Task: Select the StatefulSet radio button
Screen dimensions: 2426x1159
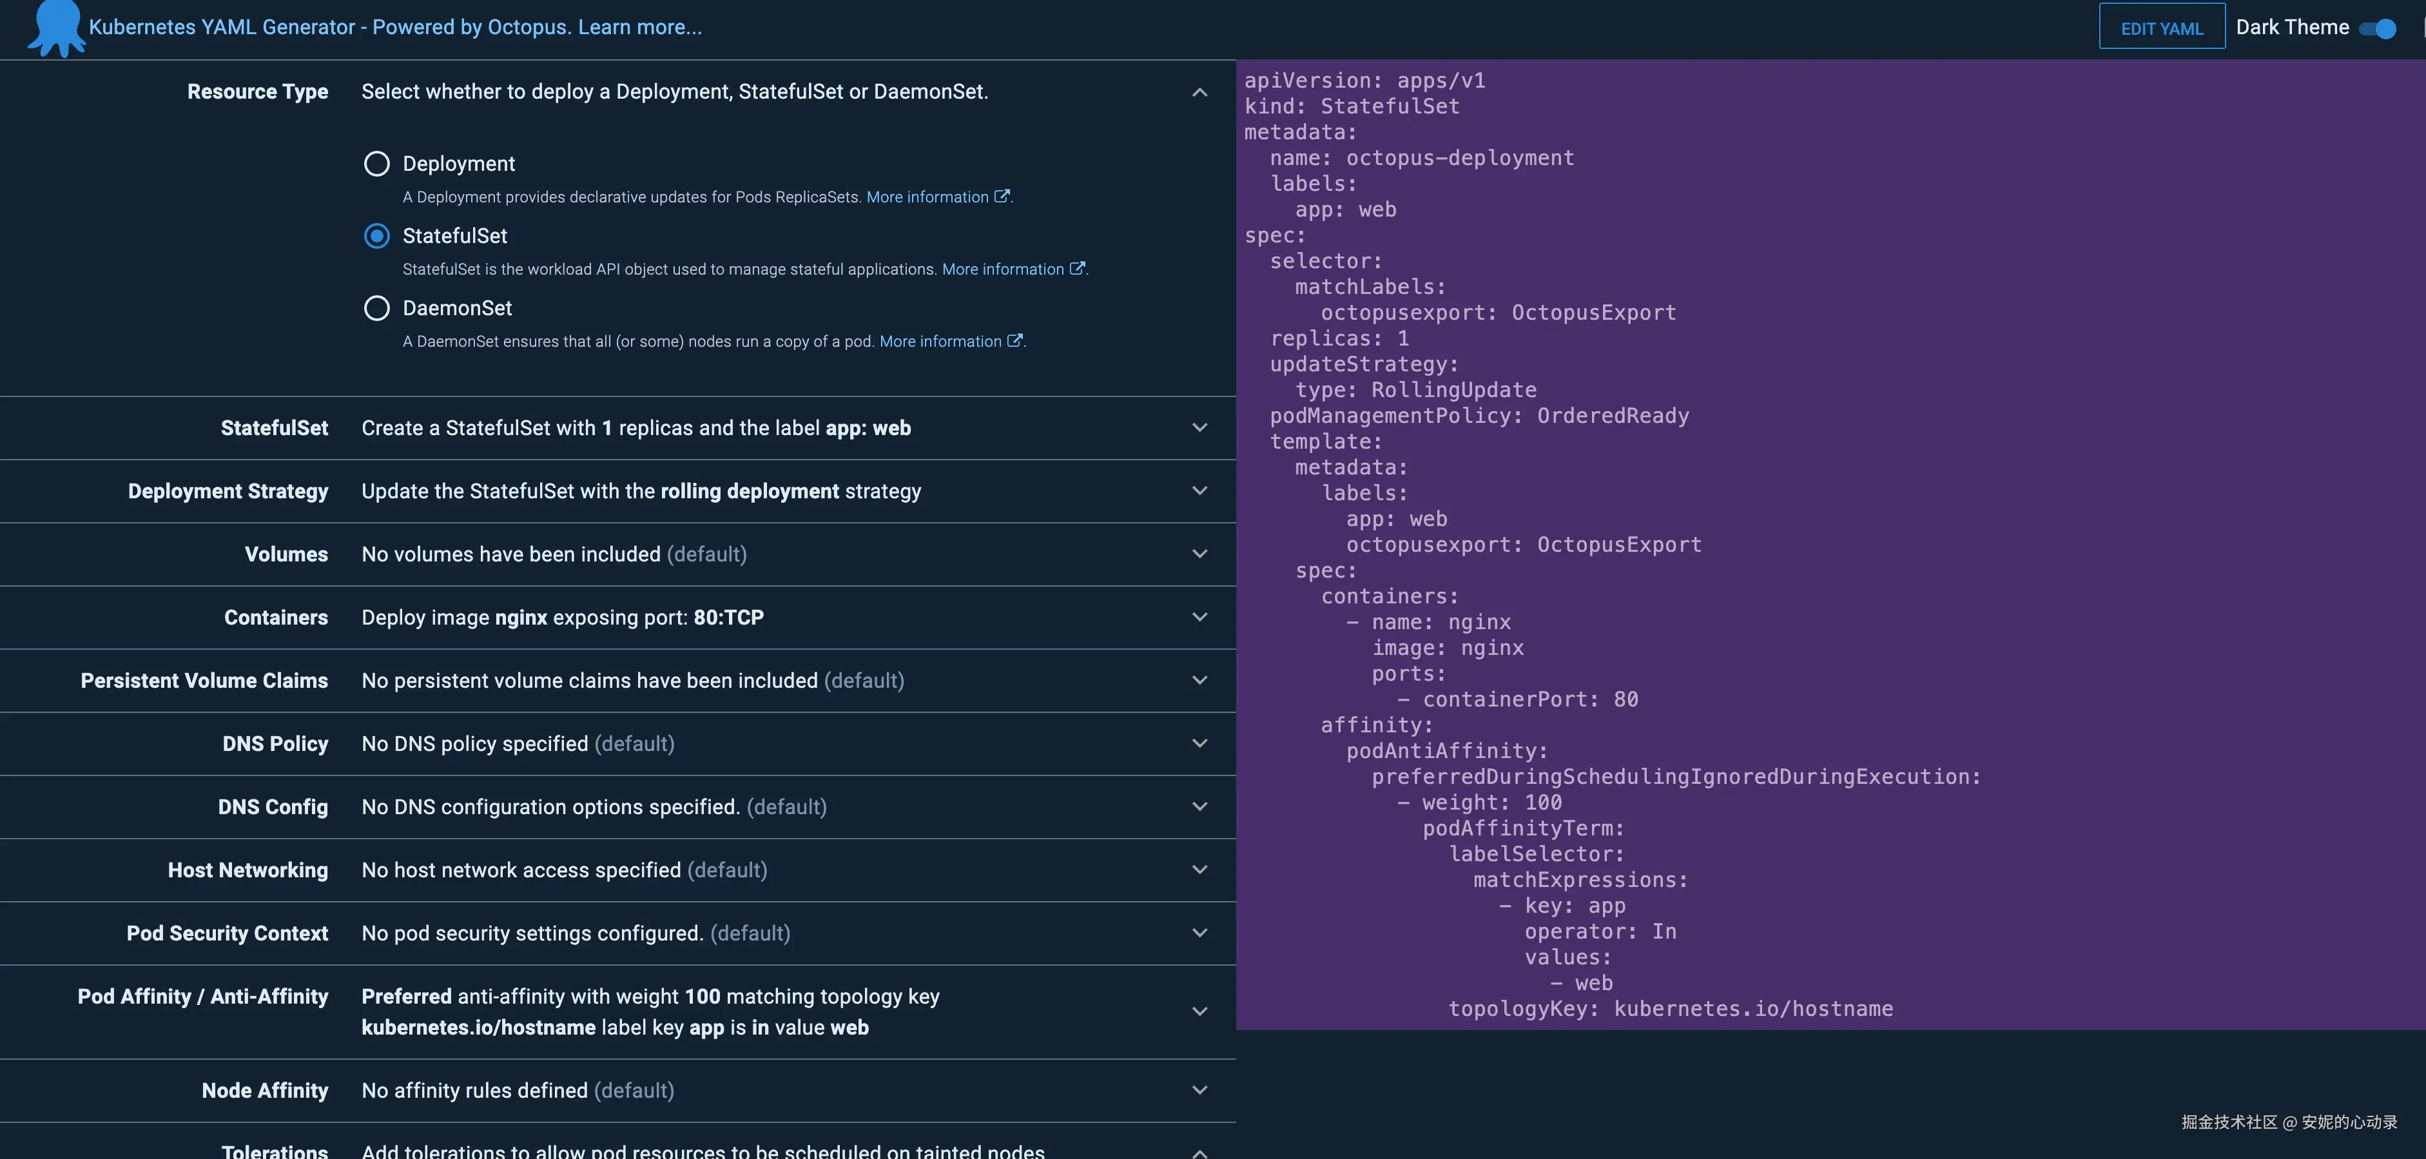Action: coord(376,235)
